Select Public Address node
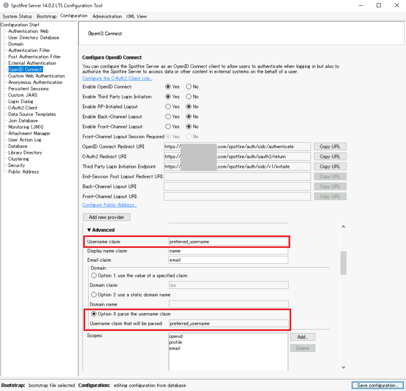 tap(24, 172)
